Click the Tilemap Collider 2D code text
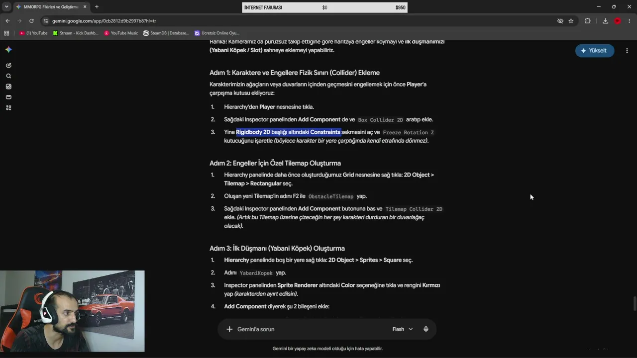The image size is (637, 358). pyautogui.click(x=414, y=209)
